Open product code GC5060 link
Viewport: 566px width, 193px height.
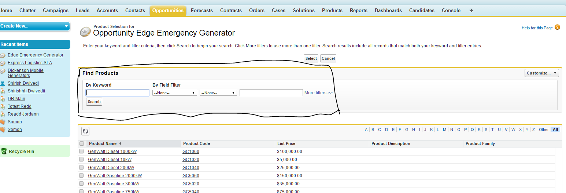tap(191, 176)
